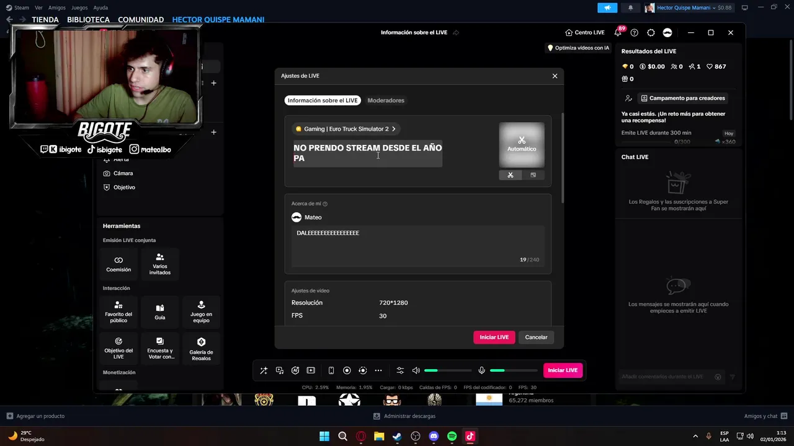Switch to the Moderadores tab

tap(386, 100)
